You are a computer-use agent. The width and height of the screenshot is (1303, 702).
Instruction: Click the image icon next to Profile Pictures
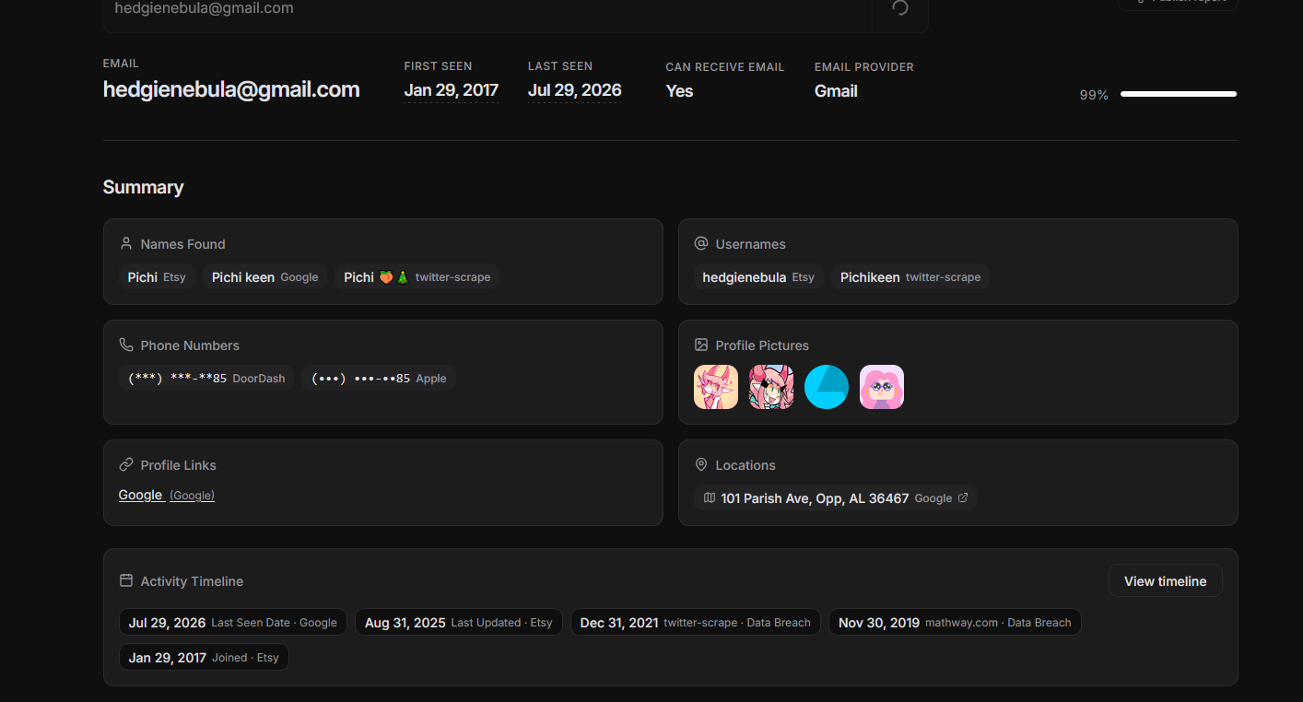[701, 345]
